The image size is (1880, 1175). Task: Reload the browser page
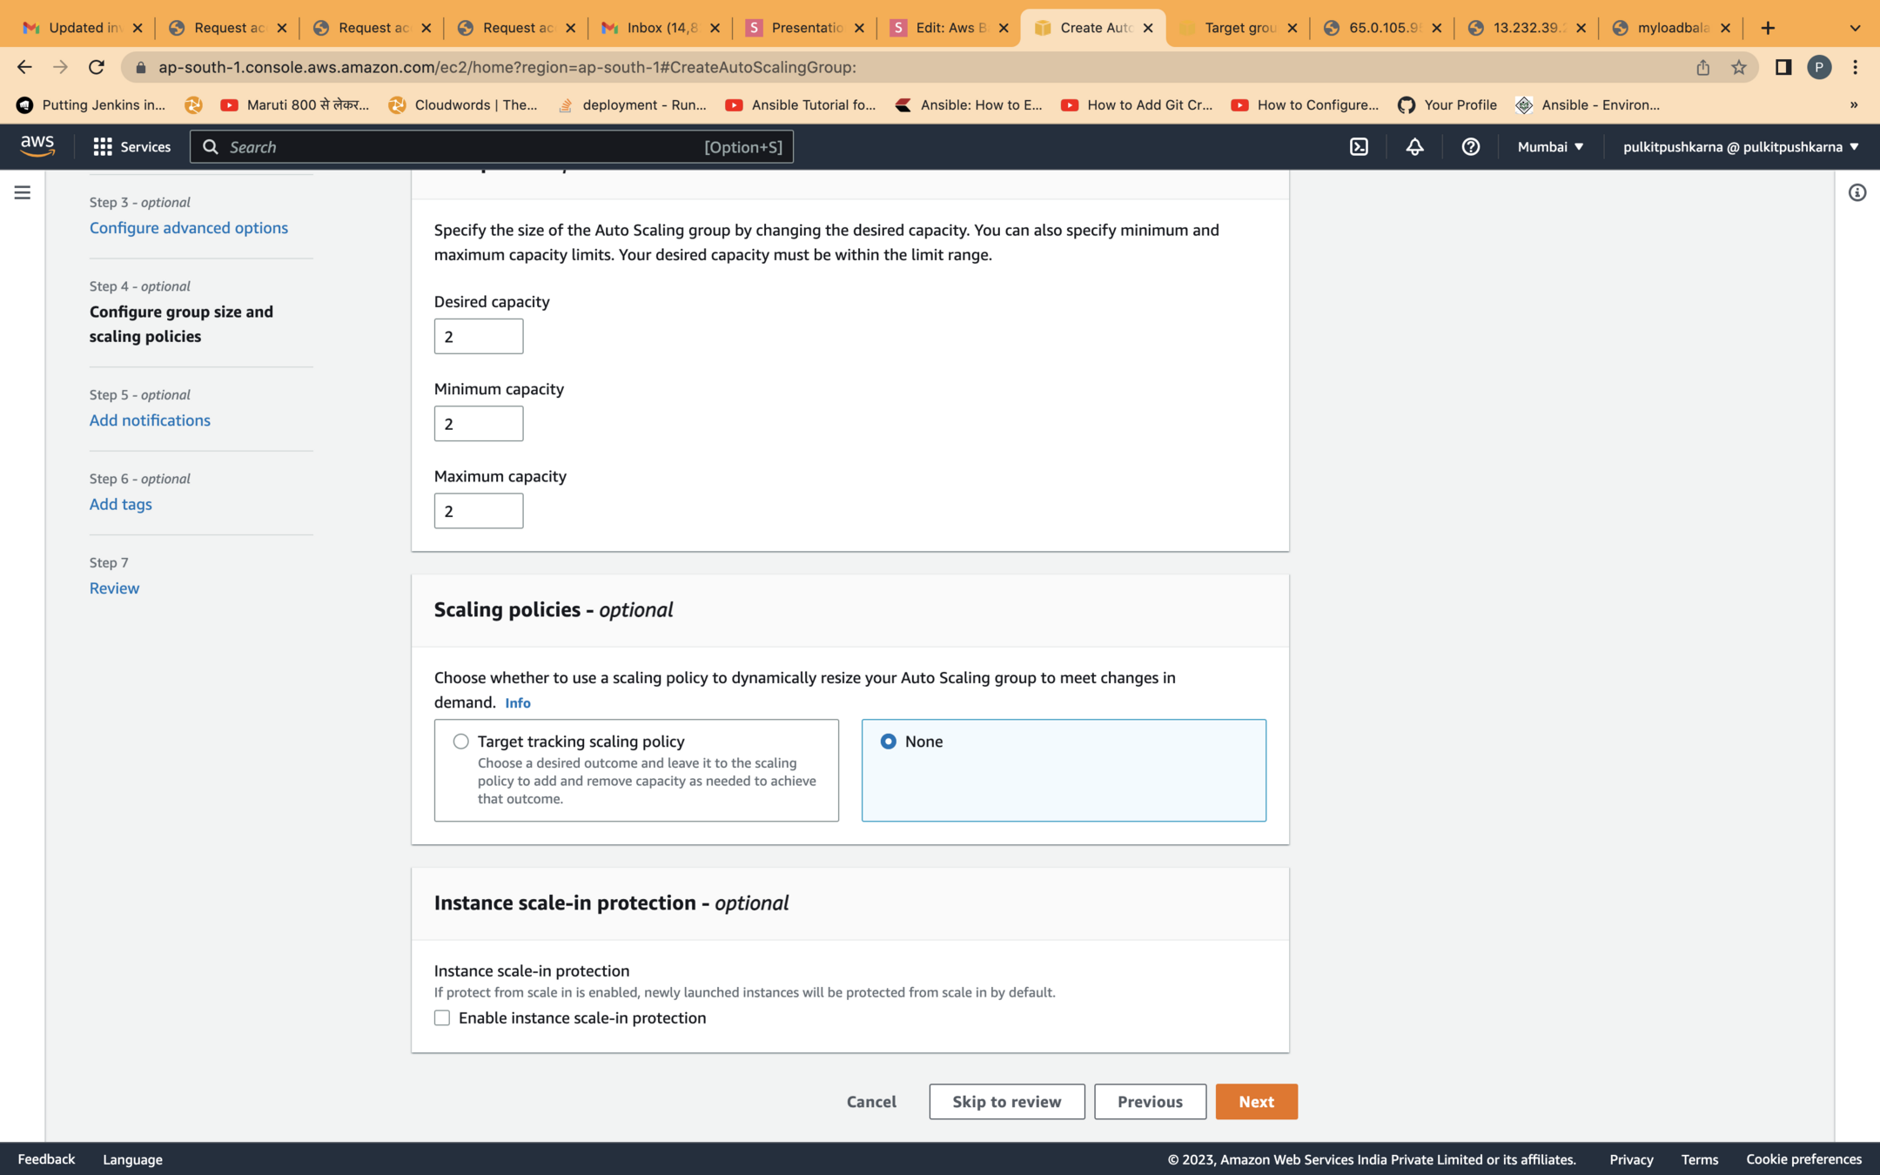click(97, 67)
